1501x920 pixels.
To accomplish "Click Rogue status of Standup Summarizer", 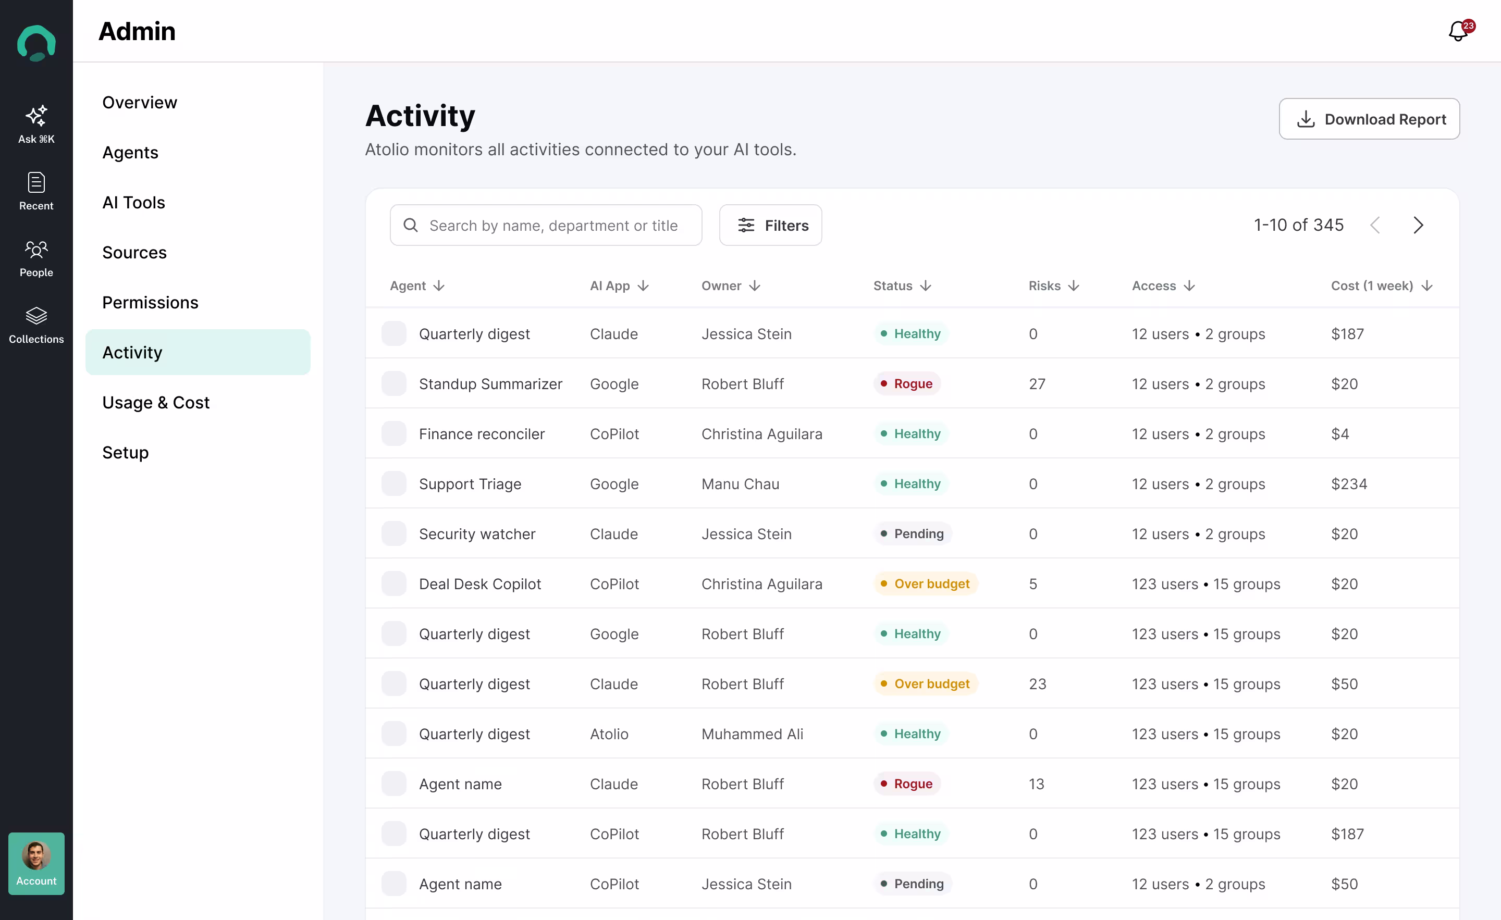I will pyautogui.click(x=907, y=383).
